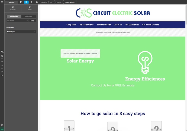
Task: Open external preview icon
Action: coord(2,125)
